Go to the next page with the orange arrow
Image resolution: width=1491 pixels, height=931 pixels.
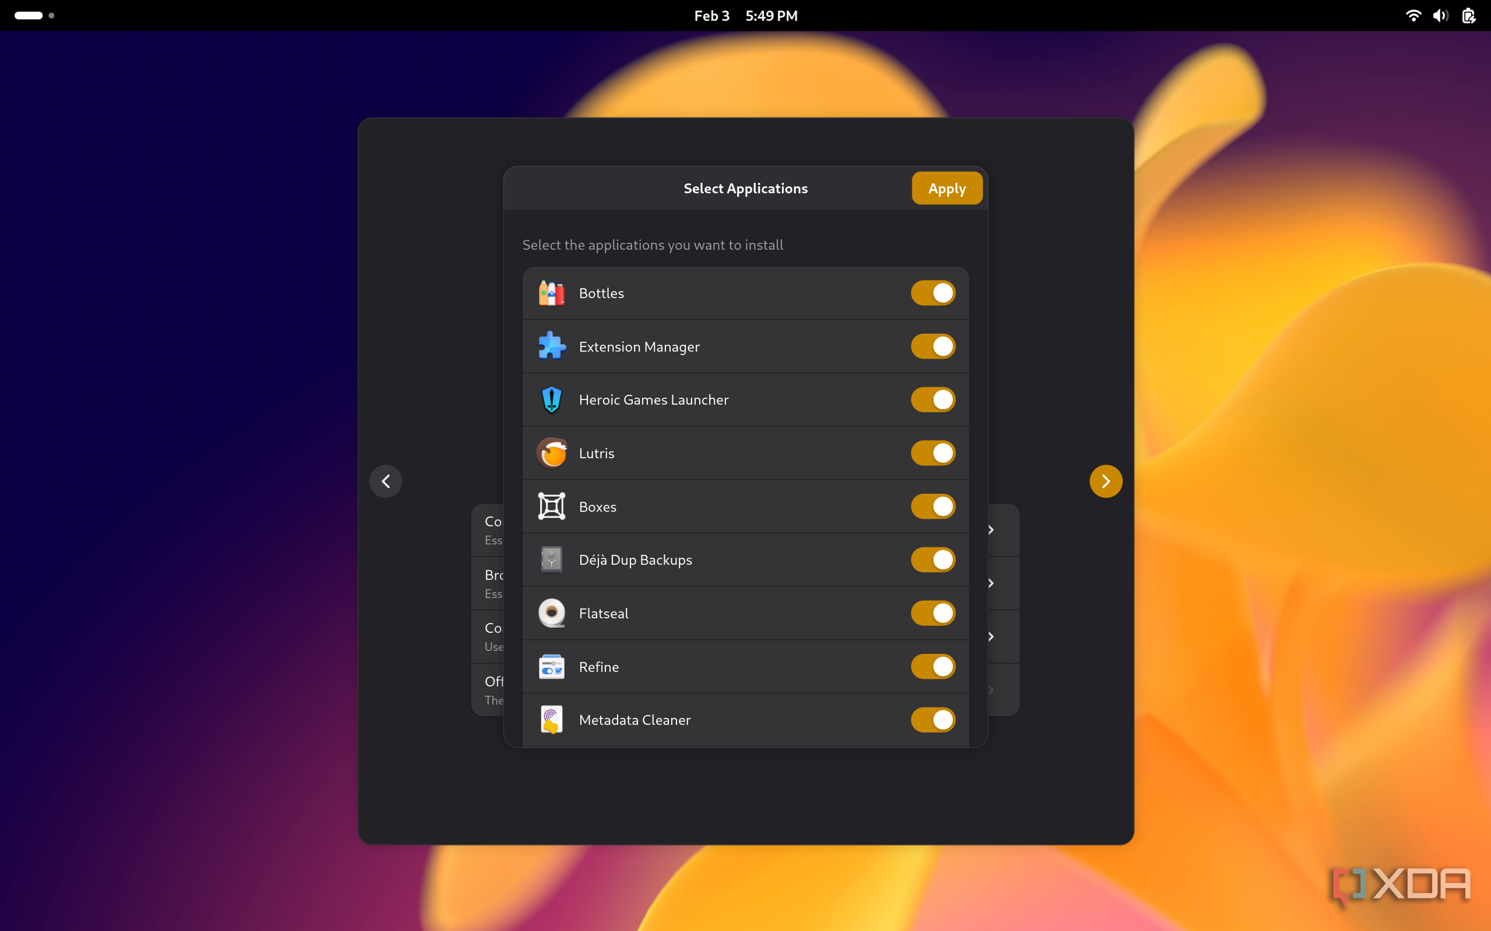pos(1105,481)
